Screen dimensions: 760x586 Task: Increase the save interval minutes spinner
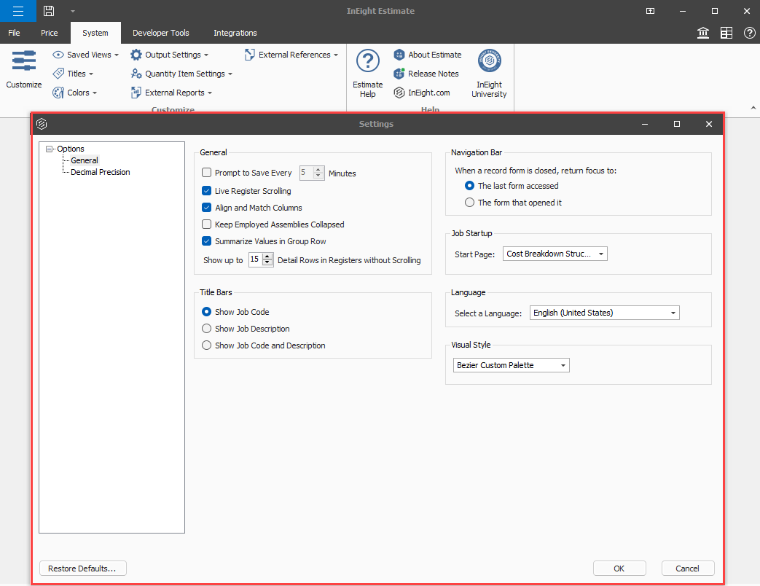318,170
